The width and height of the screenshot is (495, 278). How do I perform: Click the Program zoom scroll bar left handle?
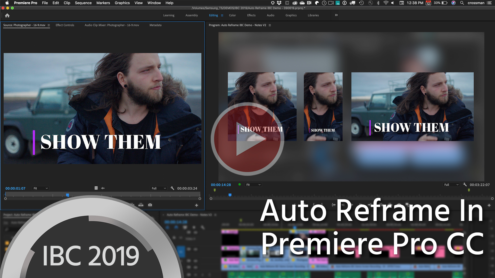tap(211, 199)
